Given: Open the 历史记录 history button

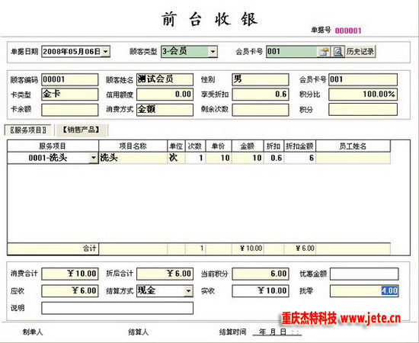Looking at the screenshot, I should (x=360, y=52).
